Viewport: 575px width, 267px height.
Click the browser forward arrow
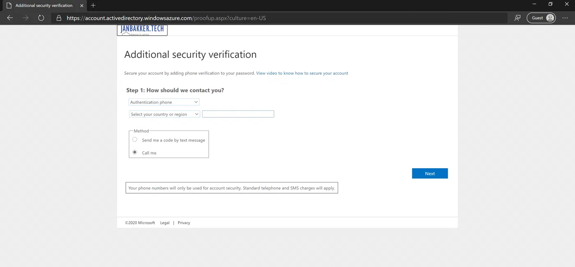tap(25, 18)
